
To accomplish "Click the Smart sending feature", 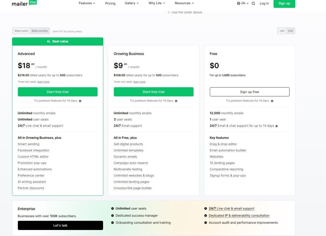I will click(x=28, y=144).
